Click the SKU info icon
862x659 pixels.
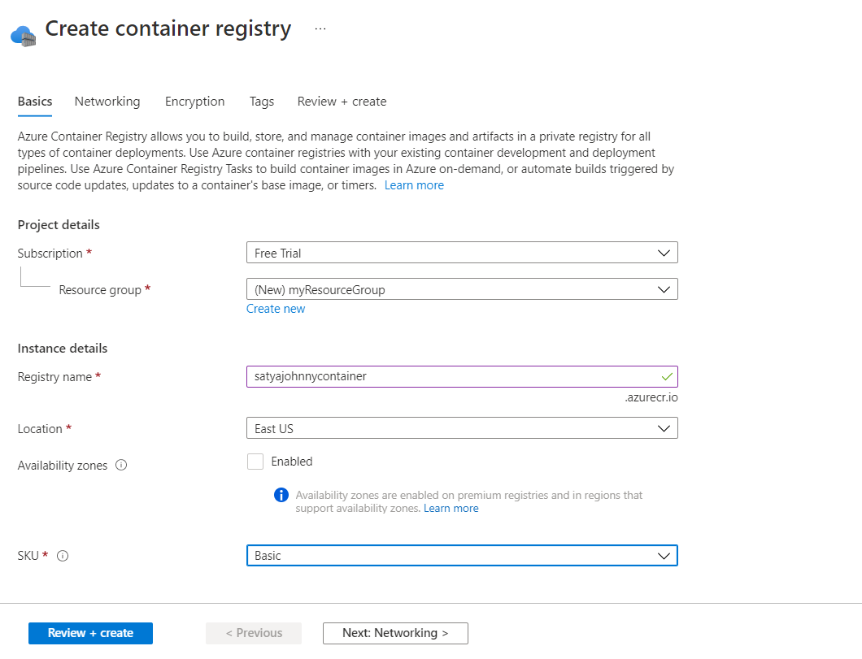pos(63,556)
